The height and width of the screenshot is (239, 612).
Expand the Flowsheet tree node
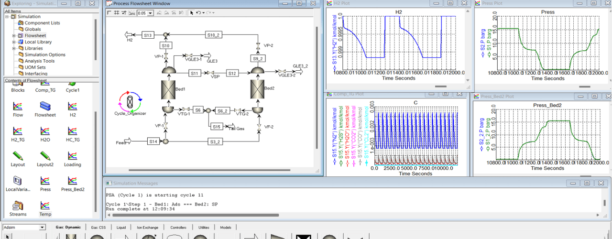pyautogui.click(x=14, y=35)
